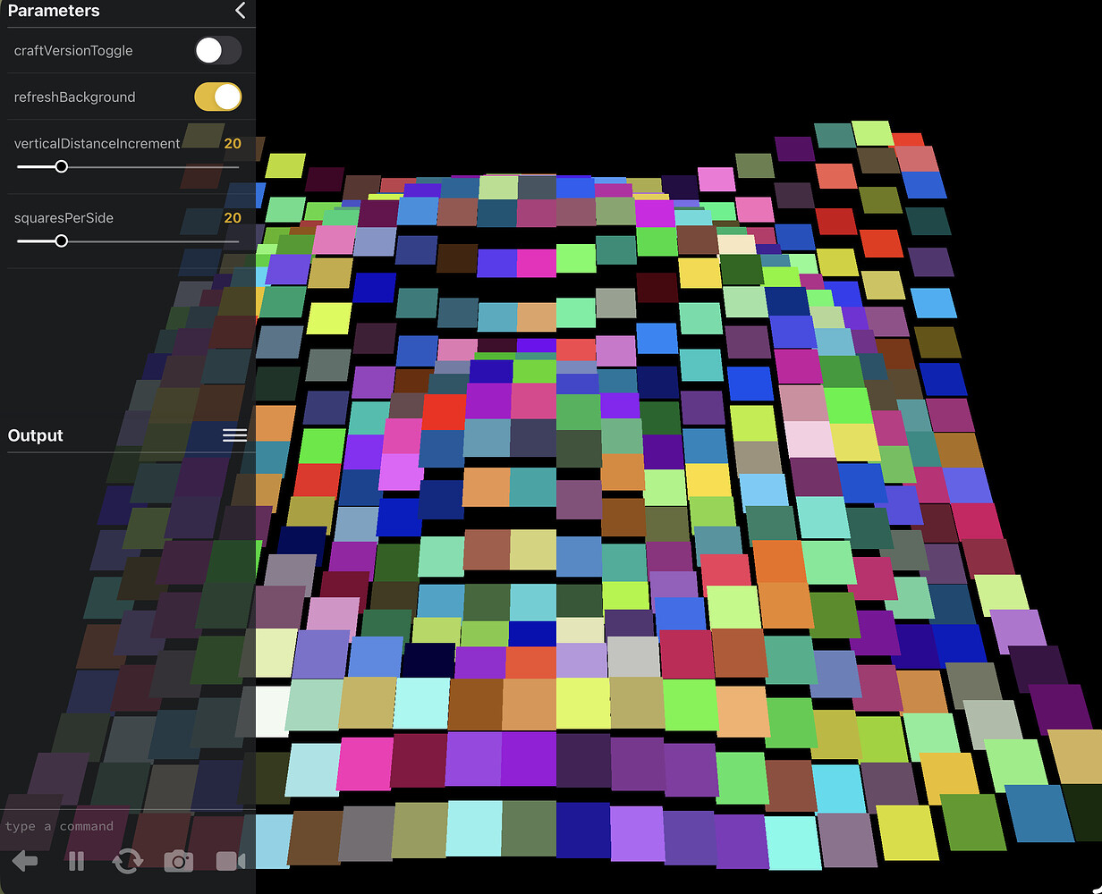Return to the editor via the back arrow
Image resolution: width=1102 pixels, height=894 pixels.
pos(24,861)
